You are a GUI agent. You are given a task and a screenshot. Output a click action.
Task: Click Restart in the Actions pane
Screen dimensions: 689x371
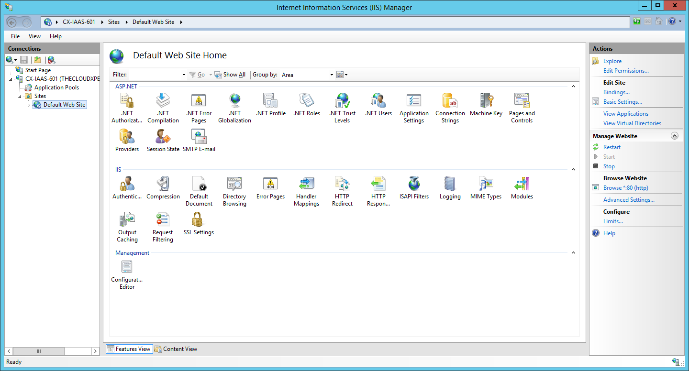coord(611,147)
